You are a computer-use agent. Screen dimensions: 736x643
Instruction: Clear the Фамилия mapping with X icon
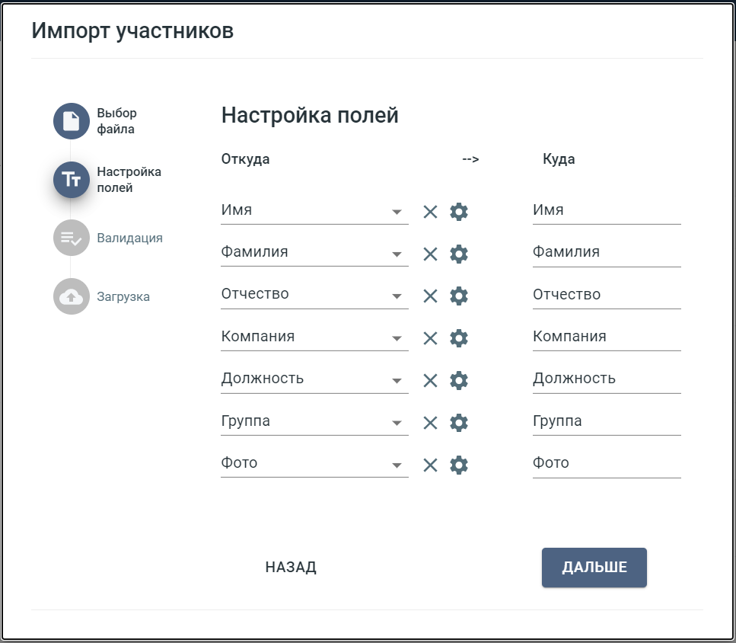(430, 254)
